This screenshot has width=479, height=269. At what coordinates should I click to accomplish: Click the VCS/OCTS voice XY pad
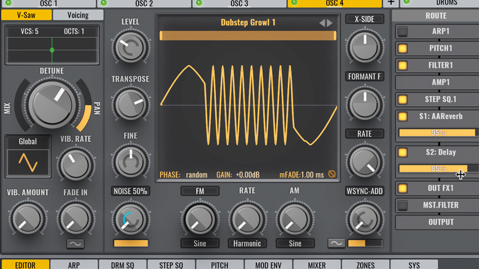click(x=52, y=50)
